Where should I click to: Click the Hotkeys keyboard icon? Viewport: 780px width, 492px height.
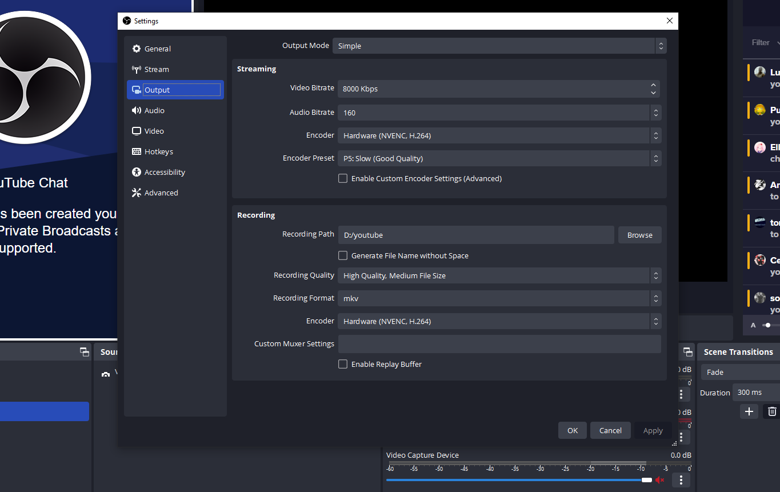(137, 151)
